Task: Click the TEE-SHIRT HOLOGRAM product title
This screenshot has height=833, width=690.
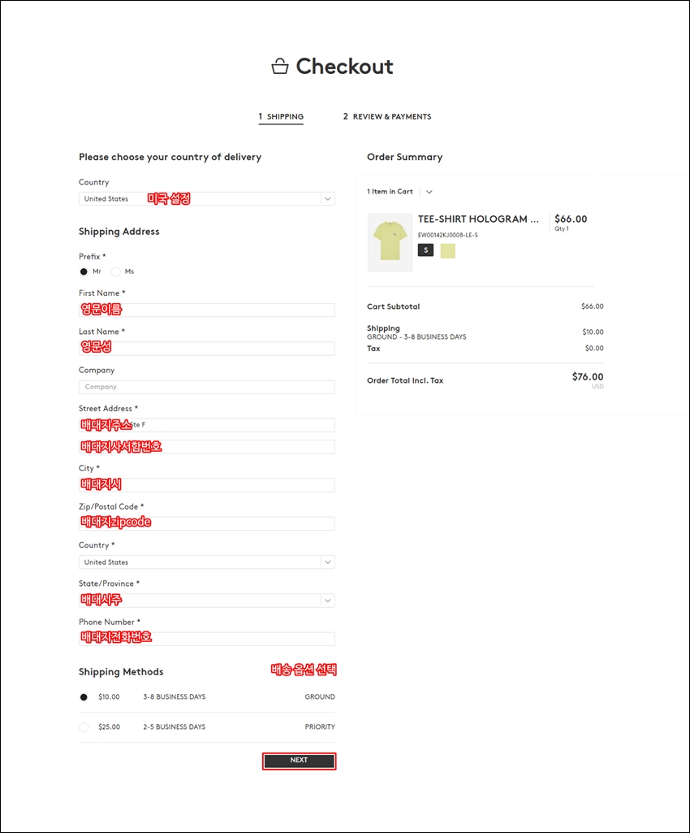Action: tap(478, 219)
